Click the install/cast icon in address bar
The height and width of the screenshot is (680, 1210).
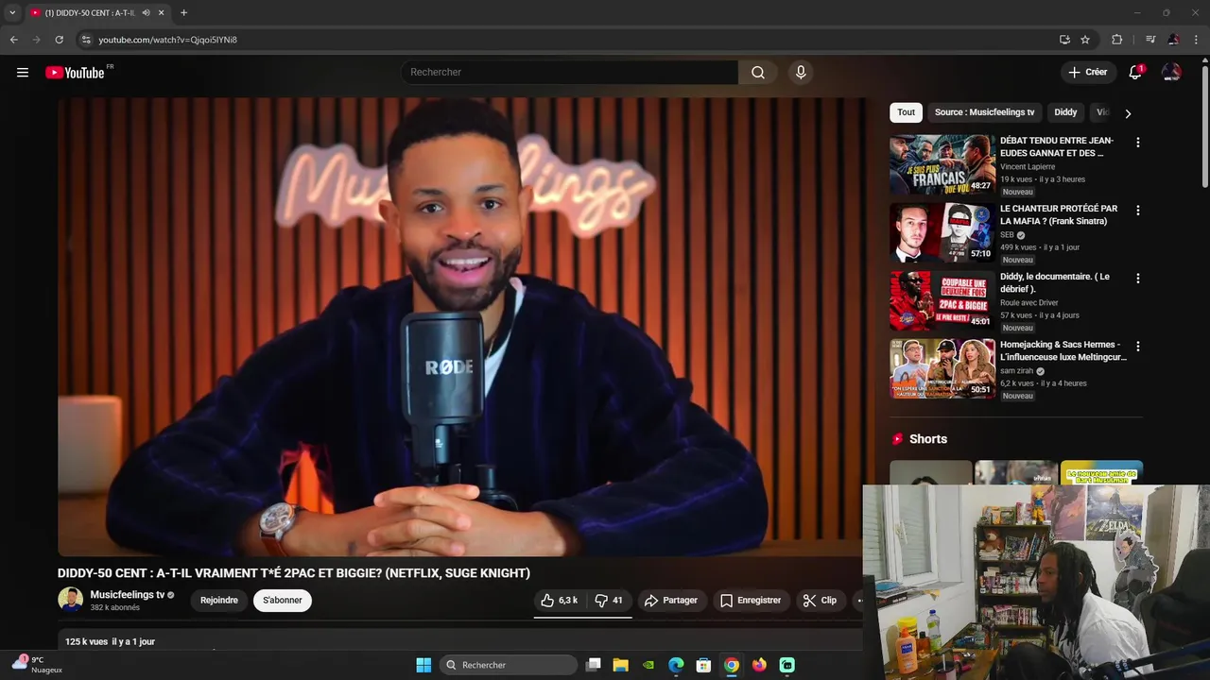(1064, 40)
